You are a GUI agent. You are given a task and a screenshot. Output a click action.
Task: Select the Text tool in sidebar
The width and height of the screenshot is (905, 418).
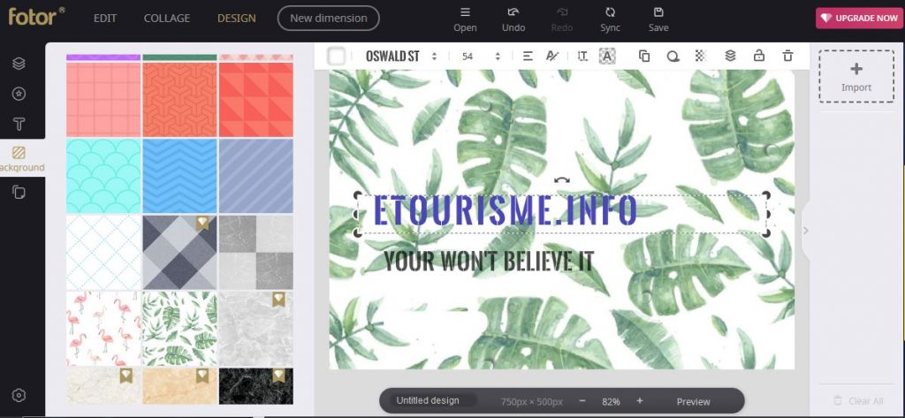[x=19, y=124]
